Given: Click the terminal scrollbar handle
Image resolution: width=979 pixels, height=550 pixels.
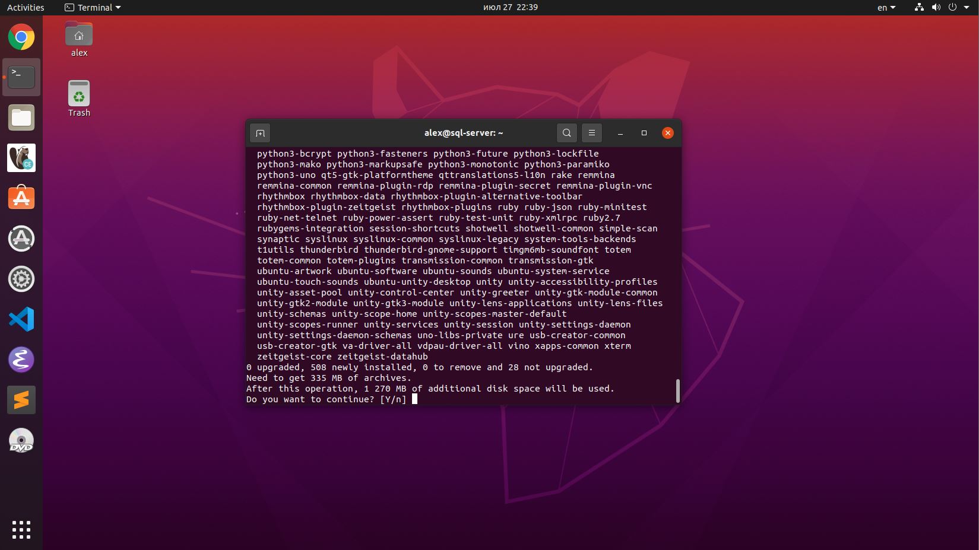Looking at the screenshot, I should tap(677, 390).
